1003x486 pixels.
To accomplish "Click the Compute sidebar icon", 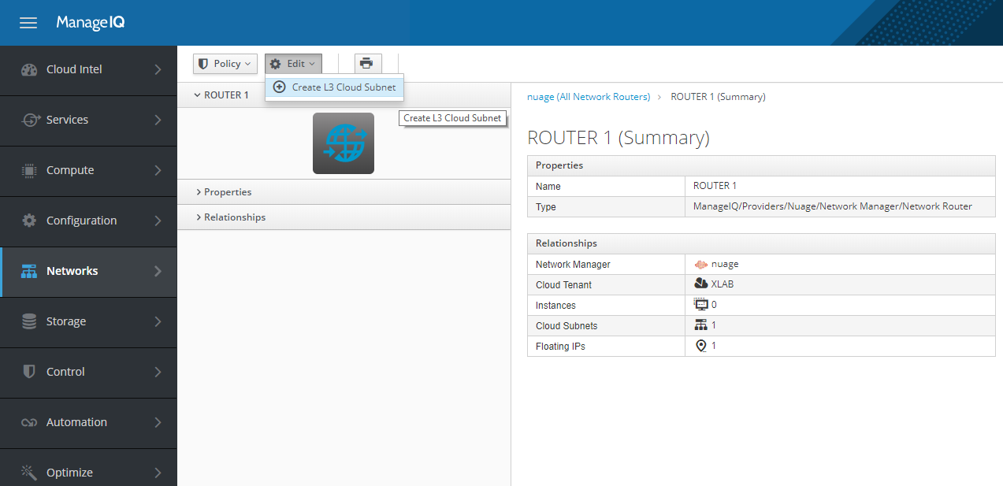I will pyautogui.click(x=28, y=170).
